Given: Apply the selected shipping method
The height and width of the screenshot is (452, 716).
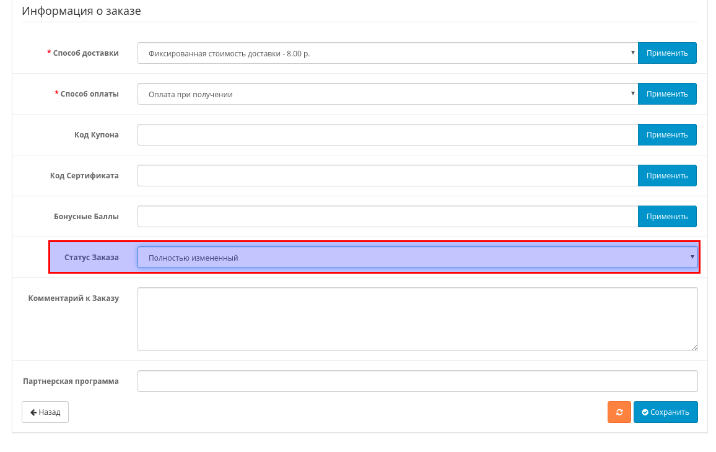Looking at the screenshot, I should coord(667,53).
